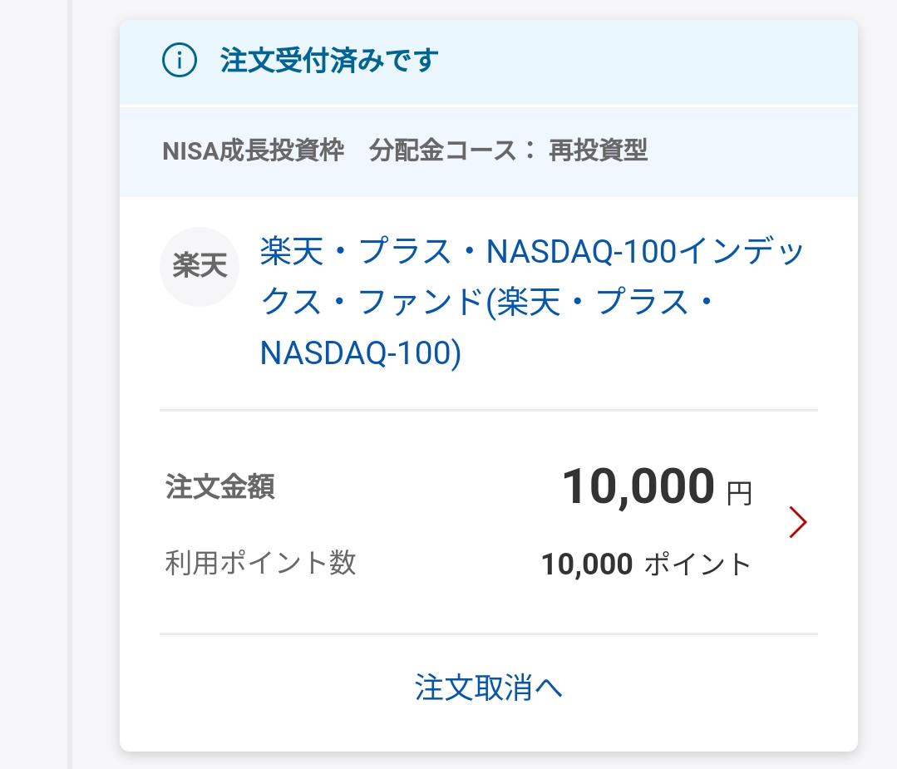Click the info circle icon in banner
The image size is (897, 769).
click(x=180, y=60)
